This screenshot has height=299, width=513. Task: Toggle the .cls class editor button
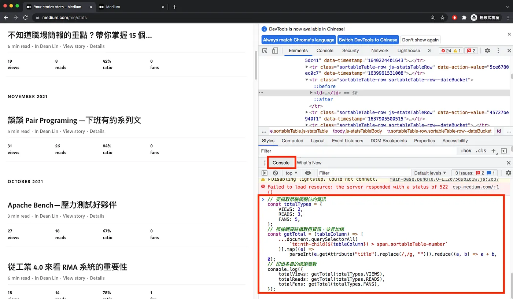(481, 151)
